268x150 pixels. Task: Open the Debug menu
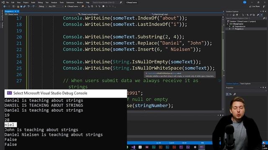[x=40, y=2]
